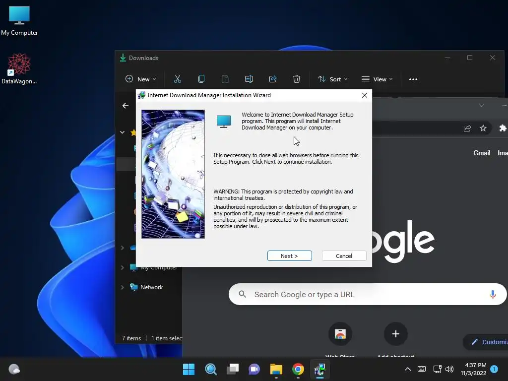Click Customize Chrome button

(486, 342)
